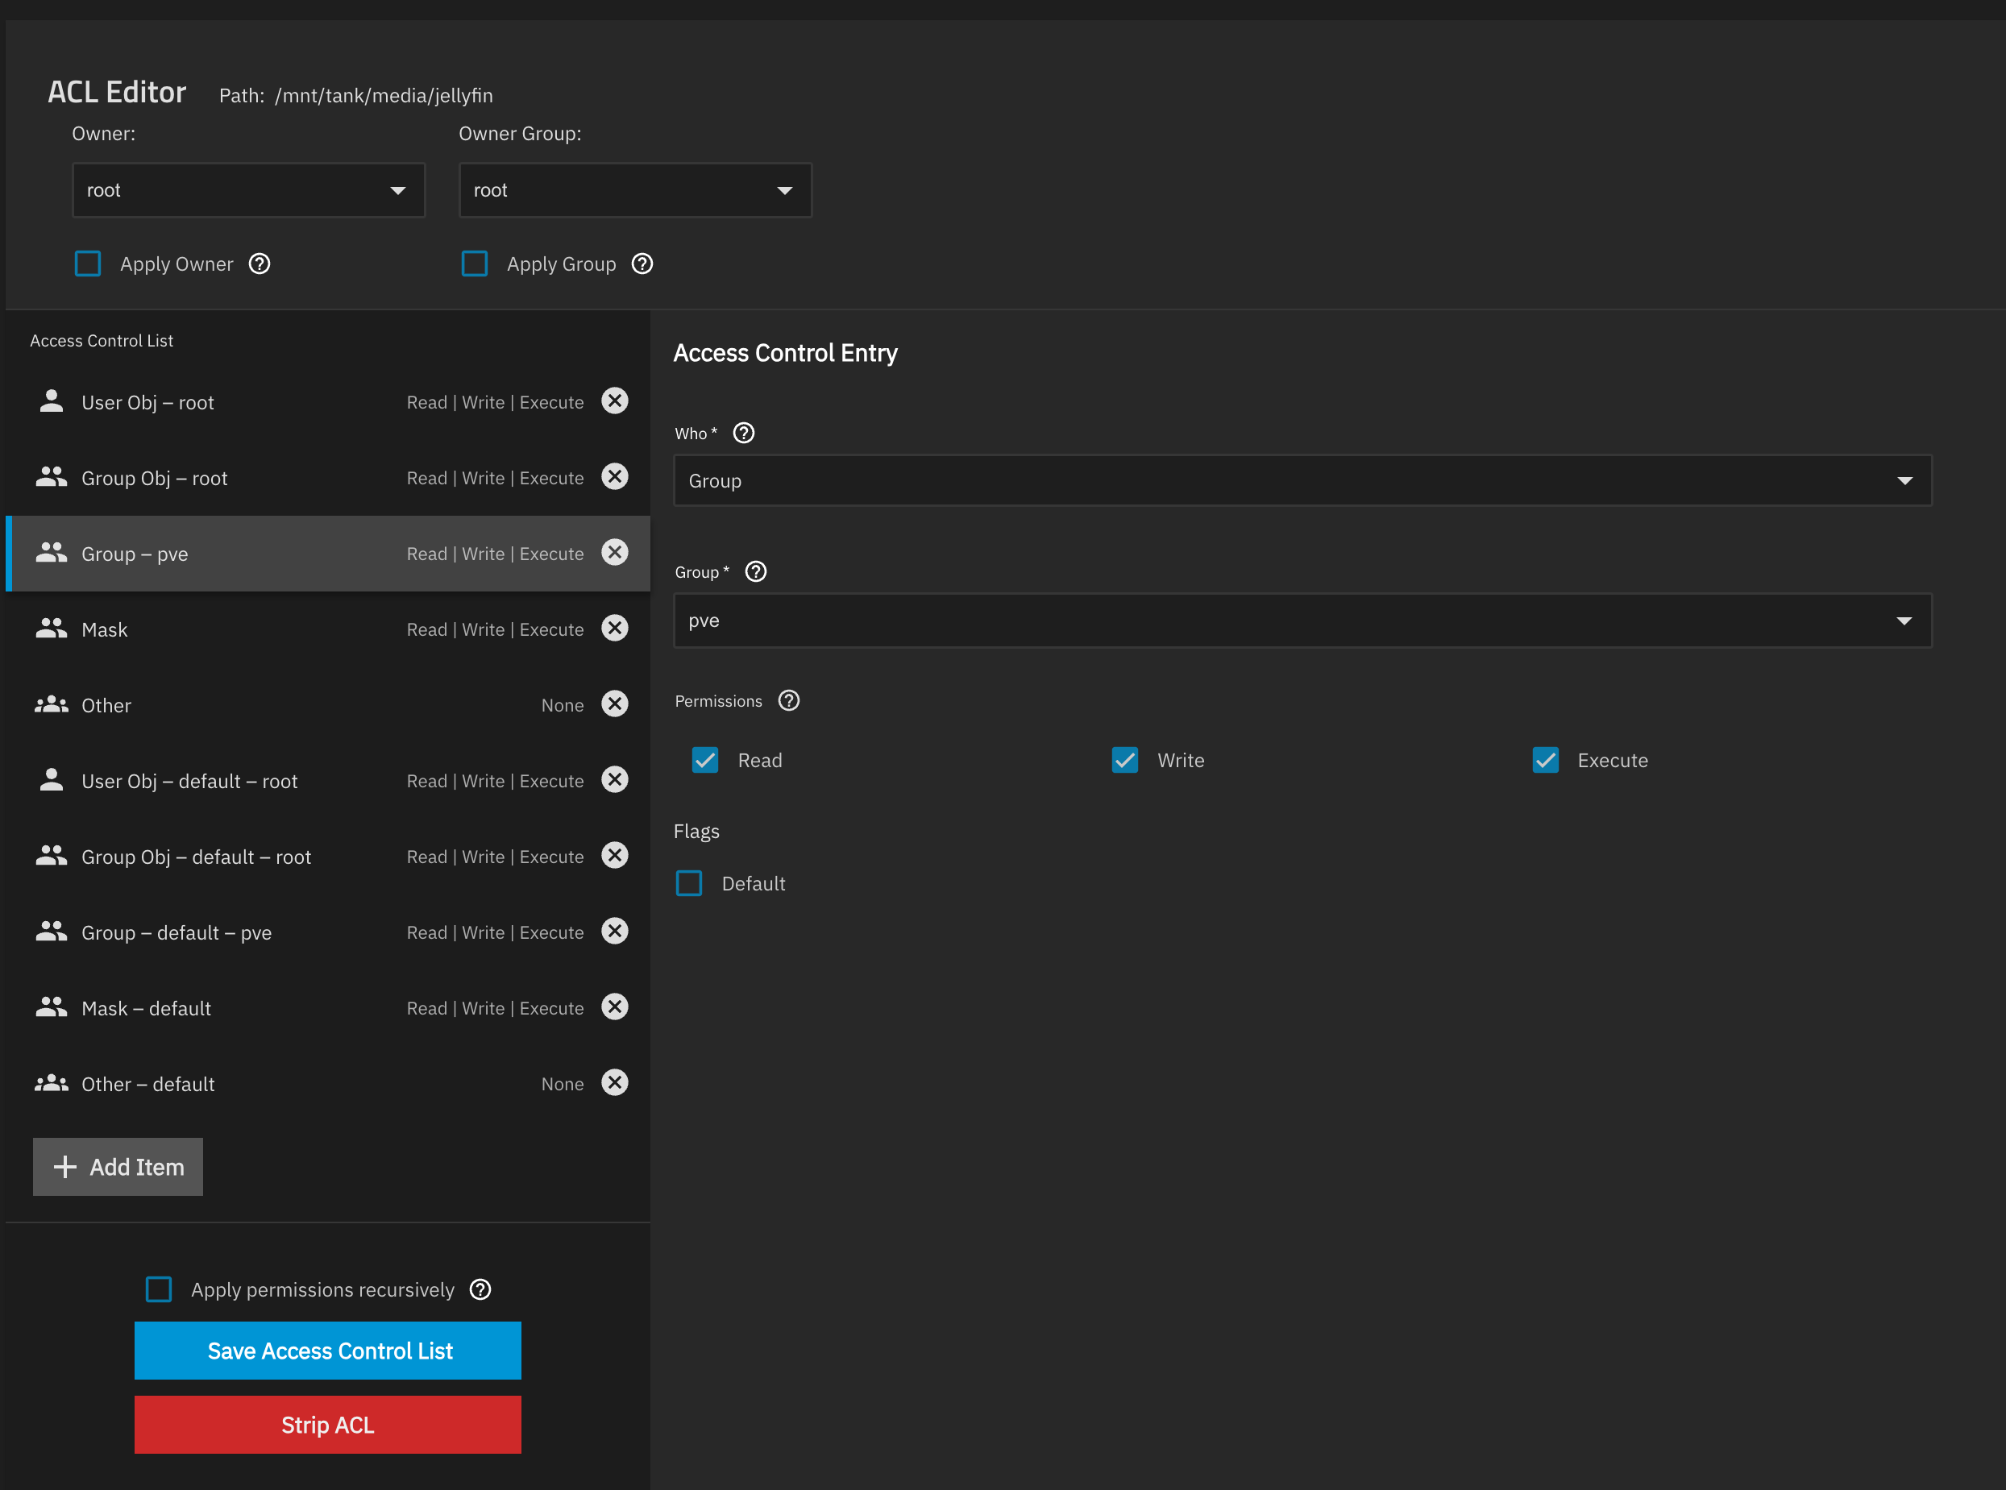Show the Permissions help tooltip
The width and height of the screenshot is (2006, 1490).
coord(788,701)
